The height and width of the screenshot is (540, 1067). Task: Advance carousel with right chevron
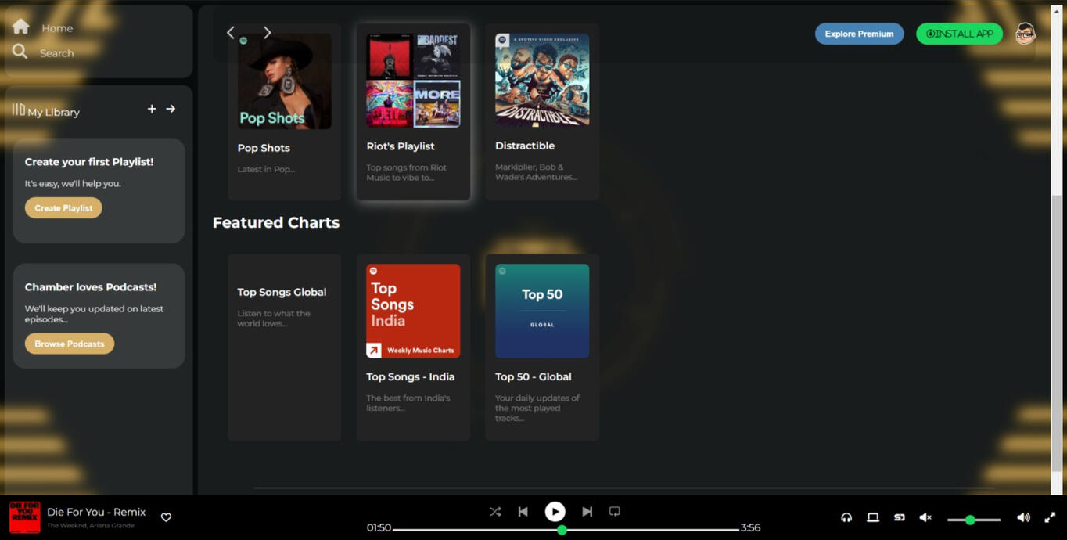pyautogui.click(x=267, y=32)
